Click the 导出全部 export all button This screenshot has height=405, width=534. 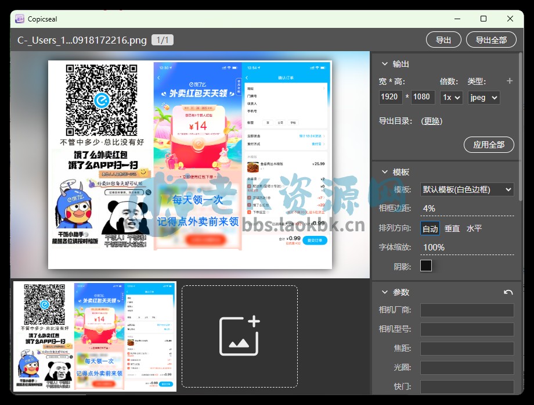(491, 40)
